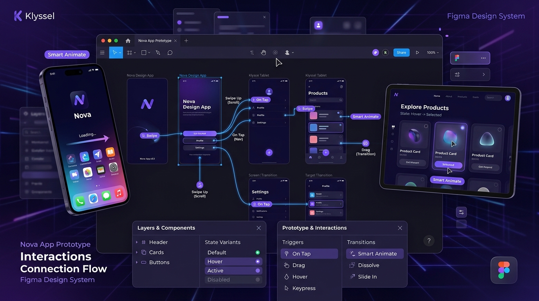Click the Smart Animate pill at the bottom of the tablet
Viewport: 539px width, 301px height.
(447, 180)
